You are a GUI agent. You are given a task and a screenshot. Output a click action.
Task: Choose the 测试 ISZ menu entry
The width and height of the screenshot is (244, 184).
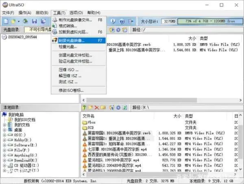tap(79, 82)
